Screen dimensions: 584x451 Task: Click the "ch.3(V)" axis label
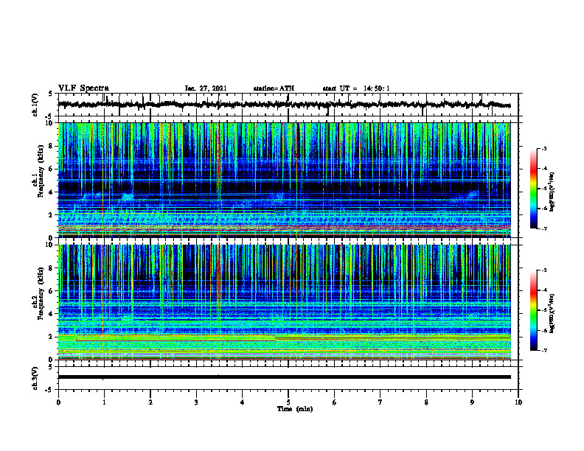pos(35,378)
